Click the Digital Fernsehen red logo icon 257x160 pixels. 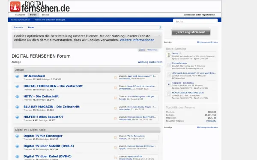(x=15, y=6)
